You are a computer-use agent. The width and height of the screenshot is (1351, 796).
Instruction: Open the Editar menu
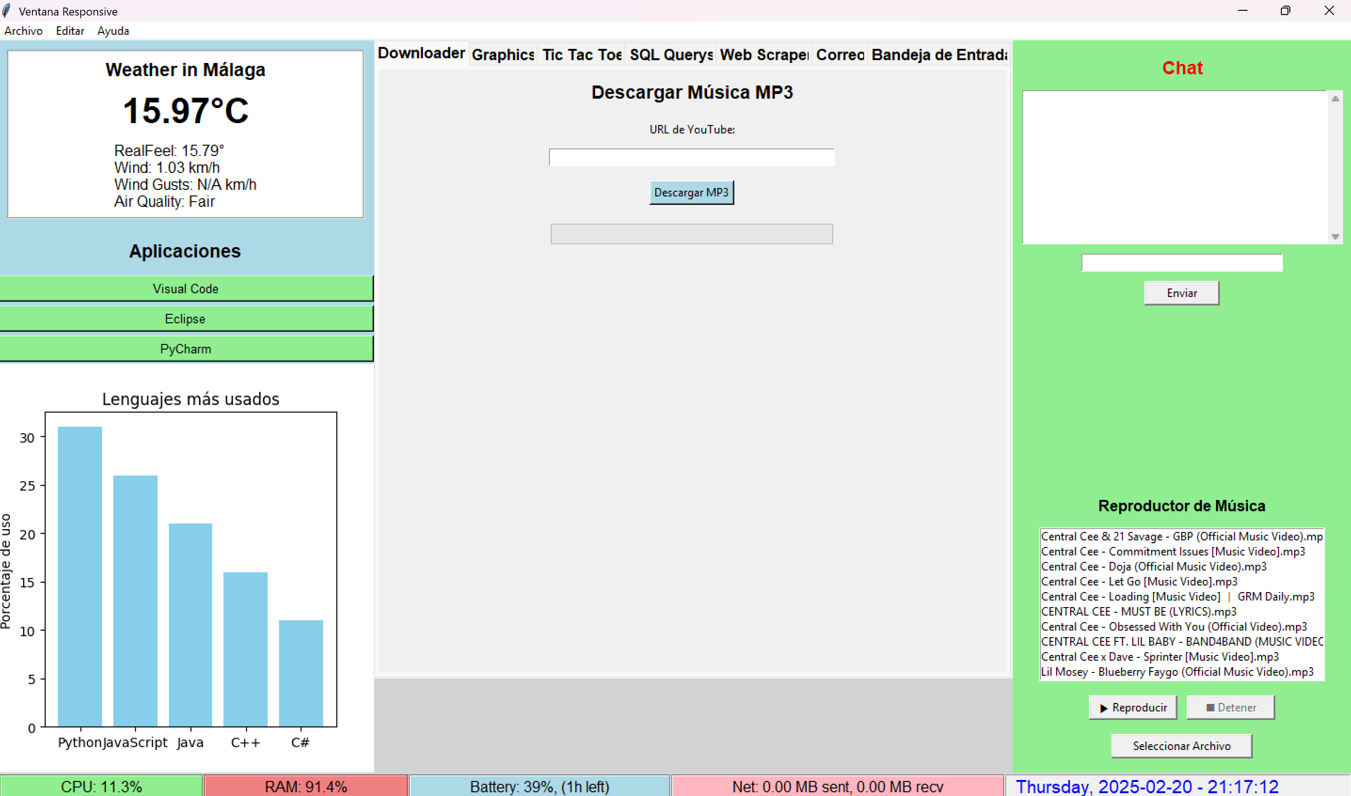click(70, 31)
